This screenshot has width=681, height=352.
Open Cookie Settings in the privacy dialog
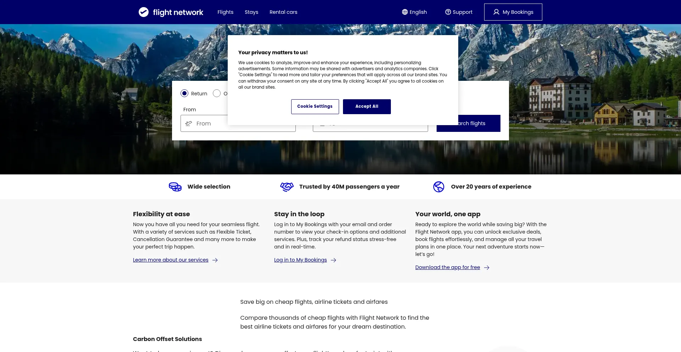tap(315, 106)
